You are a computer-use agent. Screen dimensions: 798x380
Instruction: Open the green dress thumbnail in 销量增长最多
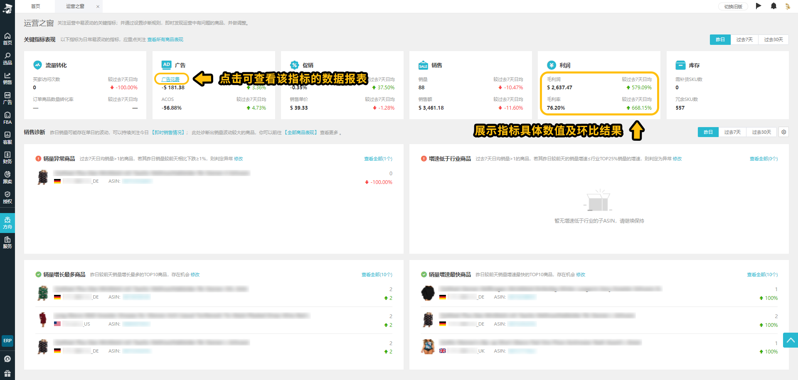tap(43, 293)
